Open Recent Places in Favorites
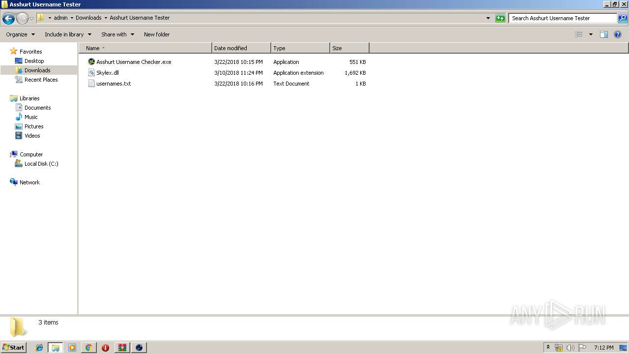The height and width of the screenshot is (354, 629). (41, 80)
